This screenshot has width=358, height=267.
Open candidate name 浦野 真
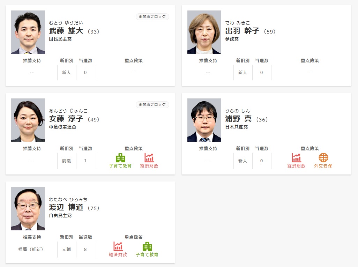238,119
